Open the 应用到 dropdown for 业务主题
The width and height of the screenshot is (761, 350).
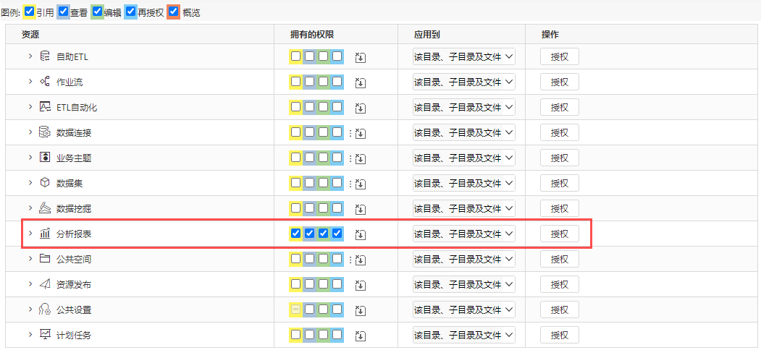click(x=463, y=158)
